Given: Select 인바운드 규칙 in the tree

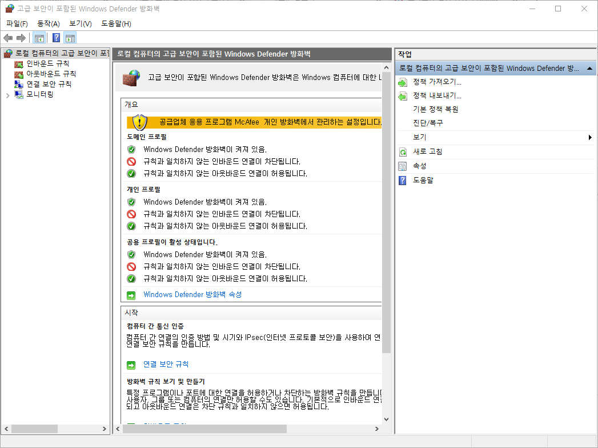Looking at the screenshot, I should (x=47, y=64).
